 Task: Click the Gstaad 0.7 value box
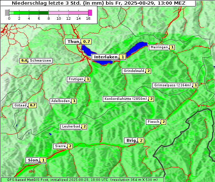(x=32, y=105)
